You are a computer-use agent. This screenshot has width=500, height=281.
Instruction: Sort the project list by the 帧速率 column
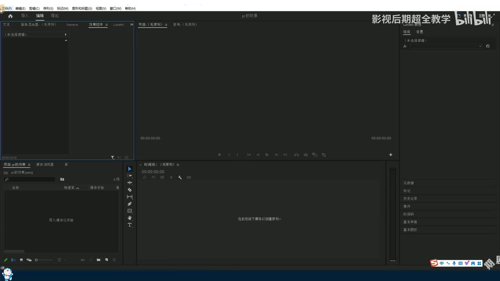coord(70,188)
